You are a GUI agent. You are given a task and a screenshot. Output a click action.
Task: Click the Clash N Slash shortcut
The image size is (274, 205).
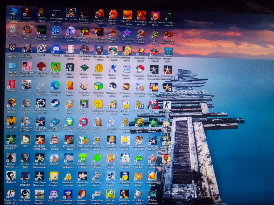68,158
